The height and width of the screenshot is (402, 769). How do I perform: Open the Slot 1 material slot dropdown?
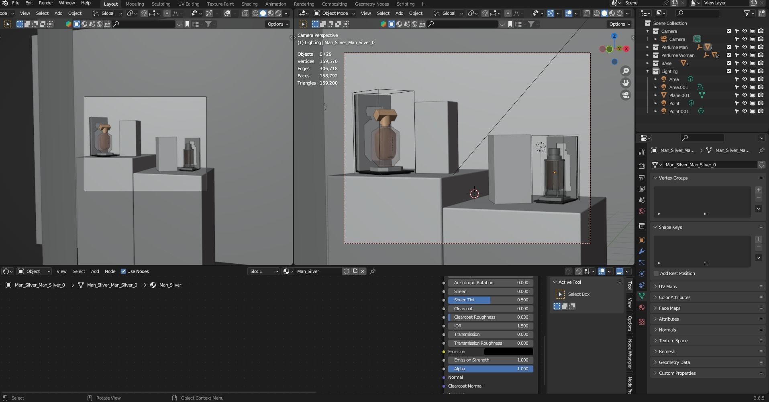click(x=263, y=271)
